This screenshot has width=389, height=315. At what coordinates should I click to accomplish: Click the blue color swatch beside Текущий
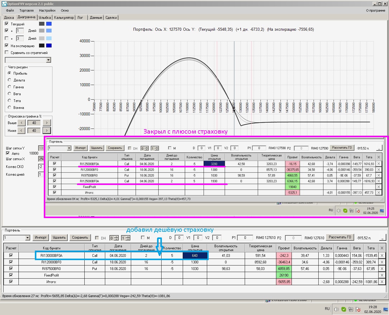(49, 24)
